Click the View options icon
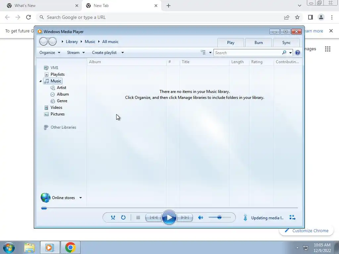Viewport: 339px width, 254px height. pyautogui.click(x=203, y=52)
